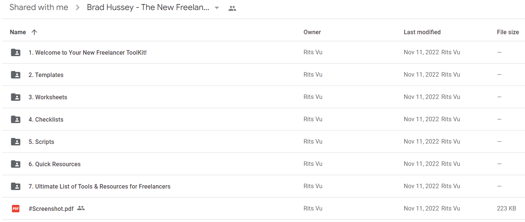Image resolution: width=525 pixels, height=222 pixels.
Task: Go back to Shared with me
Action: 39,7
